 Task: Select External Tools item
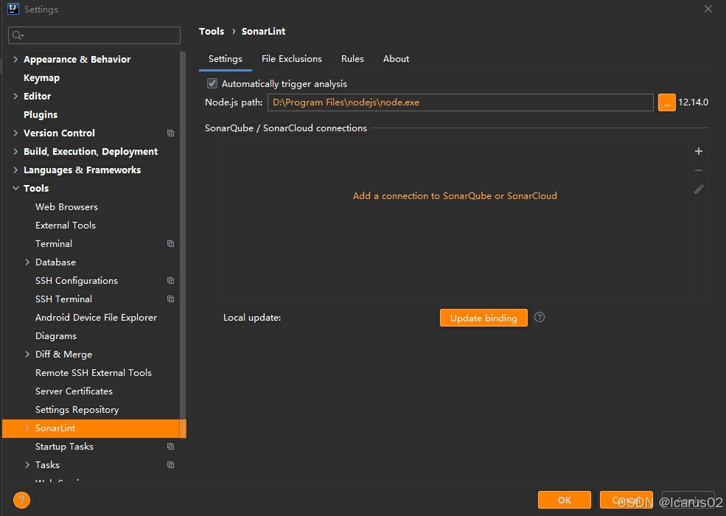[x=66, y=225]
